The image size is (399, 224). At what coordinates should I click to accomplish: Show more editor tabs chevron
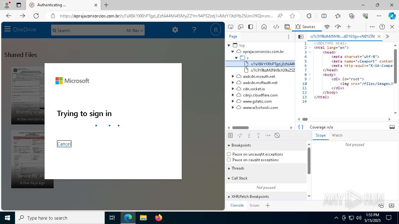coord(387,36)
